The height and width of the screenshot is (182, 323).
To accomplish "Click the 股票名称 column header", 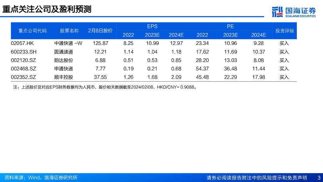I will coord(69,31).
